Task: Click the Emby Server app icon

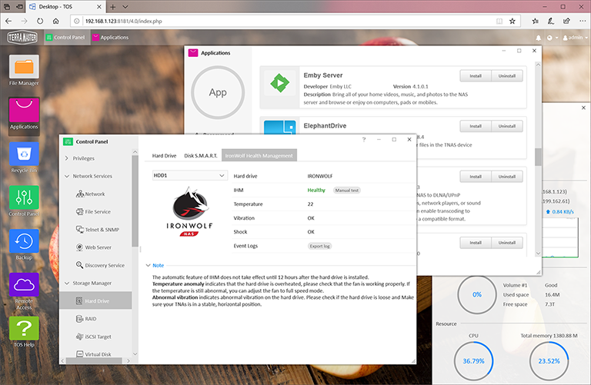Action: click(x=279, y=83)
